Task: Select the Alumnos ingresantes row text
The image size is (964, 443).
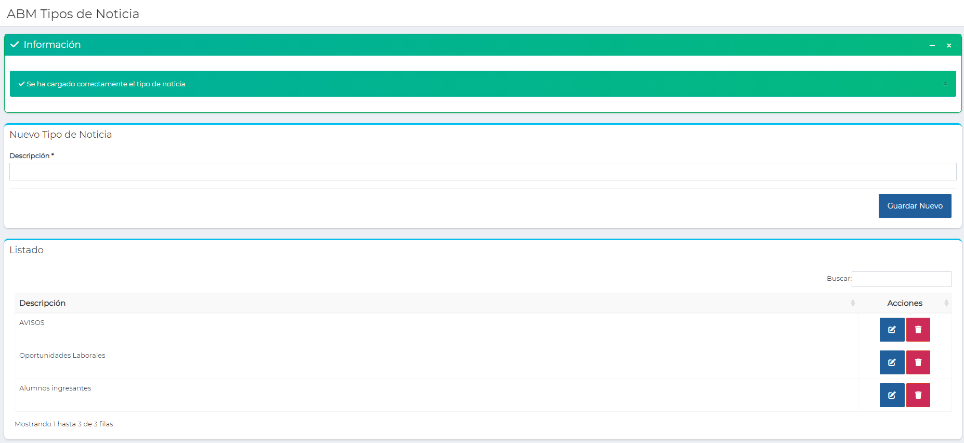Action: pos(55,388)
